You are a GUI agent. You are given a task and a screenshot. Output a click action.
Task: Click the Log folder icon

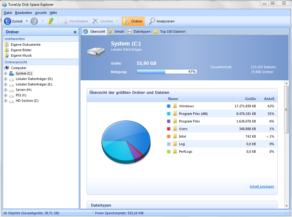(x=175, y=144)
